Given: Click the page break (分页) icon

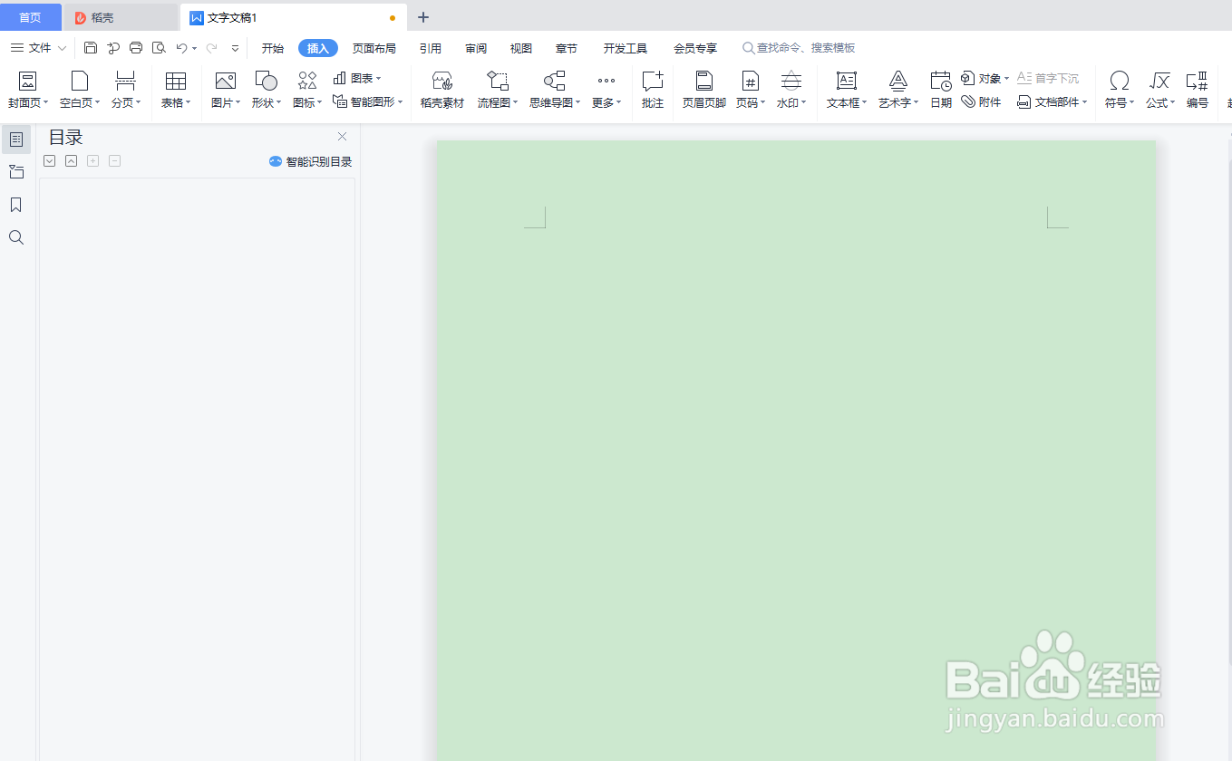Looking at the screenshot, I should (x=126, y=81).
